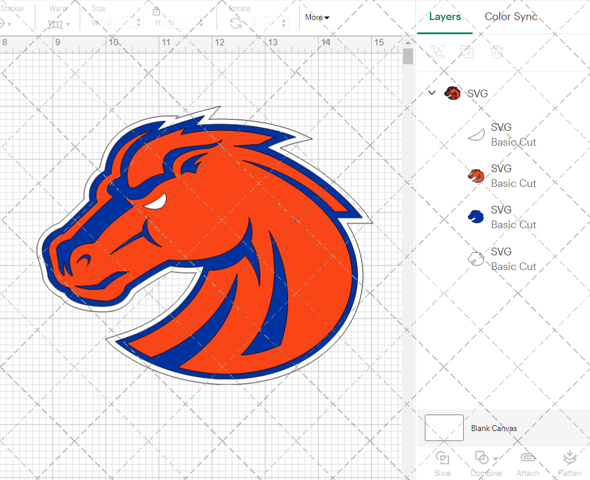Click the group layers icon

(x=438, y=52)
